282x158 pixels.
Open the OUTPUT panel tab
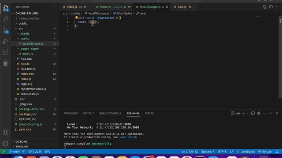point(89,113)
